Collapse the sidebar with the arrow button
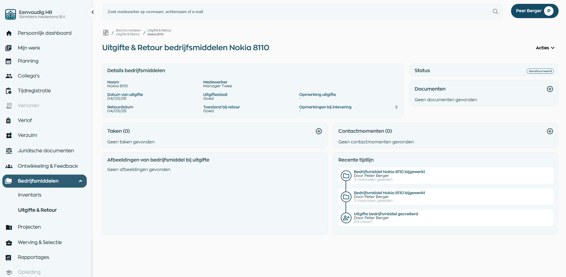 [93, 12]
